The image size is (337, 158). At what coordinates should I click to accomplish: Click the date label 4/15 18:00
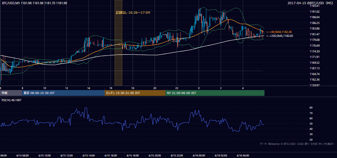tap(133, 156)
